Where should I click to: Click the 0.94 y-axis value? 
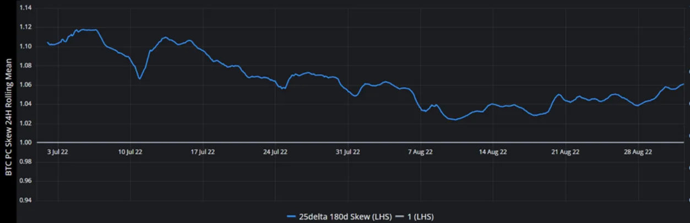click(25, 200)
